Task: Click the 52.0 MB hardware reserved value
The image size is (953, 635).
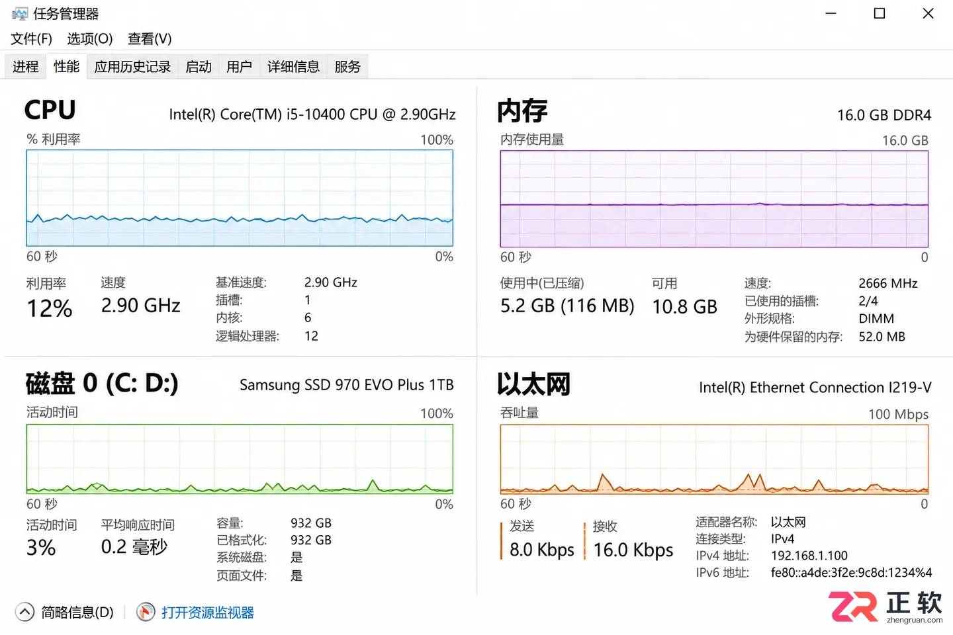Action: click(x=882, y=337)
